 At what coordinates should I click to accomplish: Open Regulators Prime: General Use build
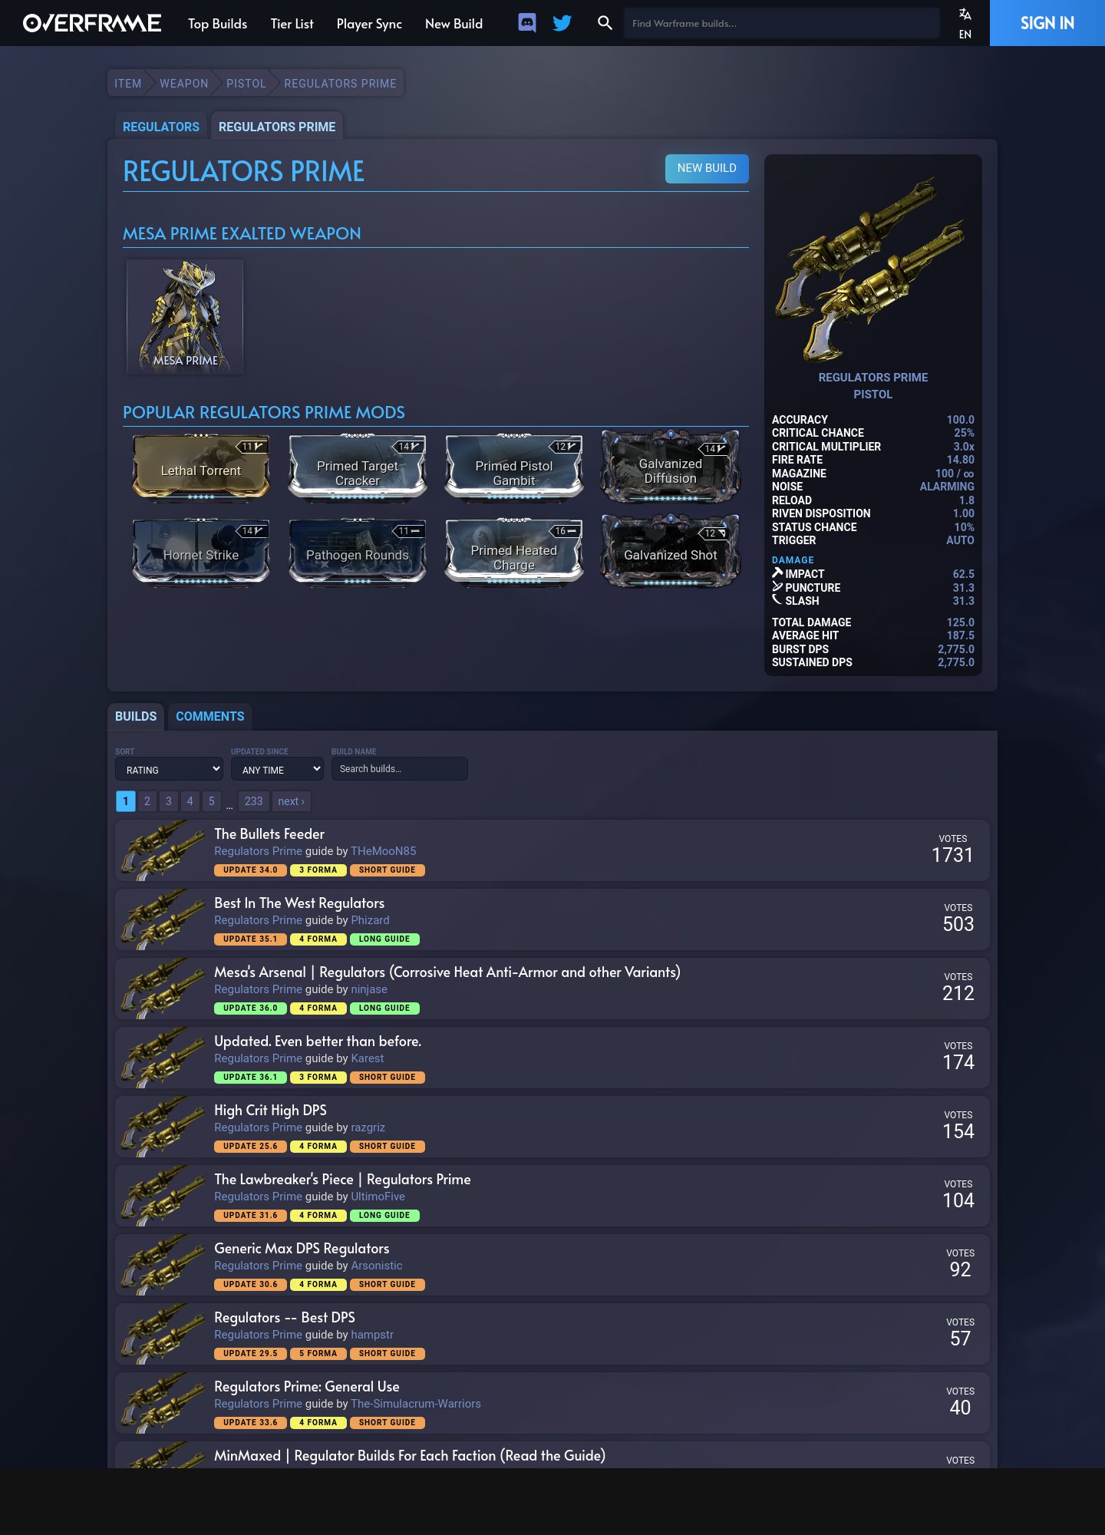pyautogui.click(x=307, y=1386)
